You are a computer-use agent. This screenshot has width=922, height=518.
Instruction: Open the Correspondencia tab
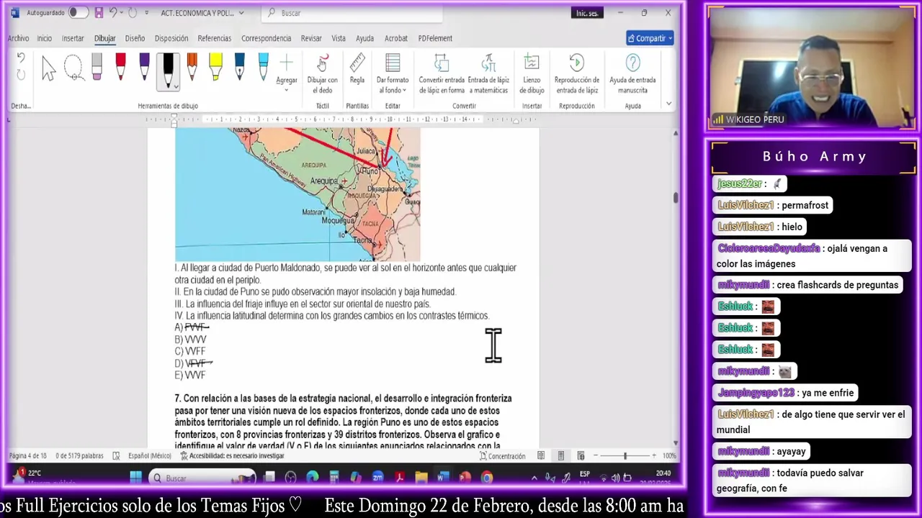point(267,38)
